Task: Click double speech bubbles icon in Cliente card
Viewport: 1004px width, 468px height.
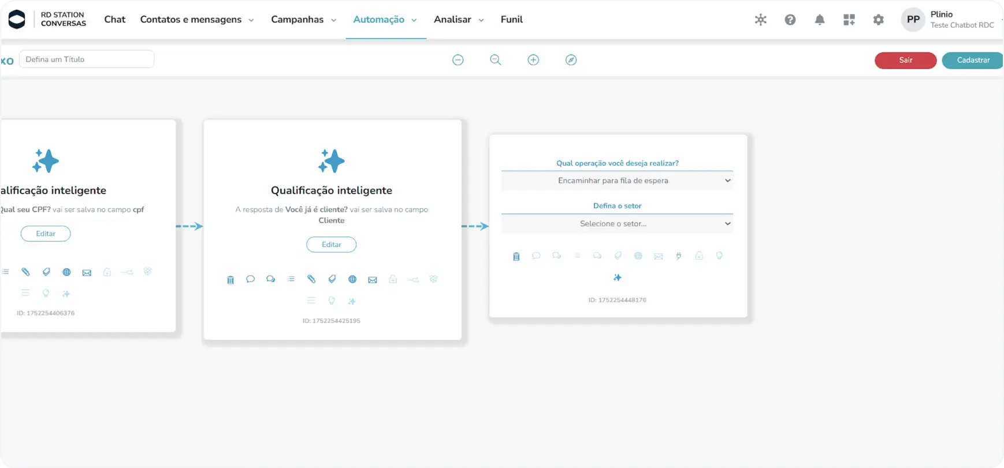Action: click(x=270, y=279)
